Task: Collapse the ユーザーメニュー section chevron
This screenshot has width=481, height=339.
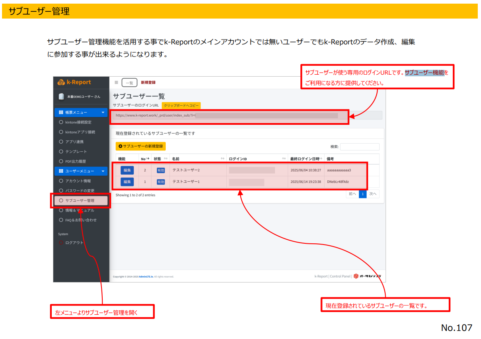Action: 103,171
